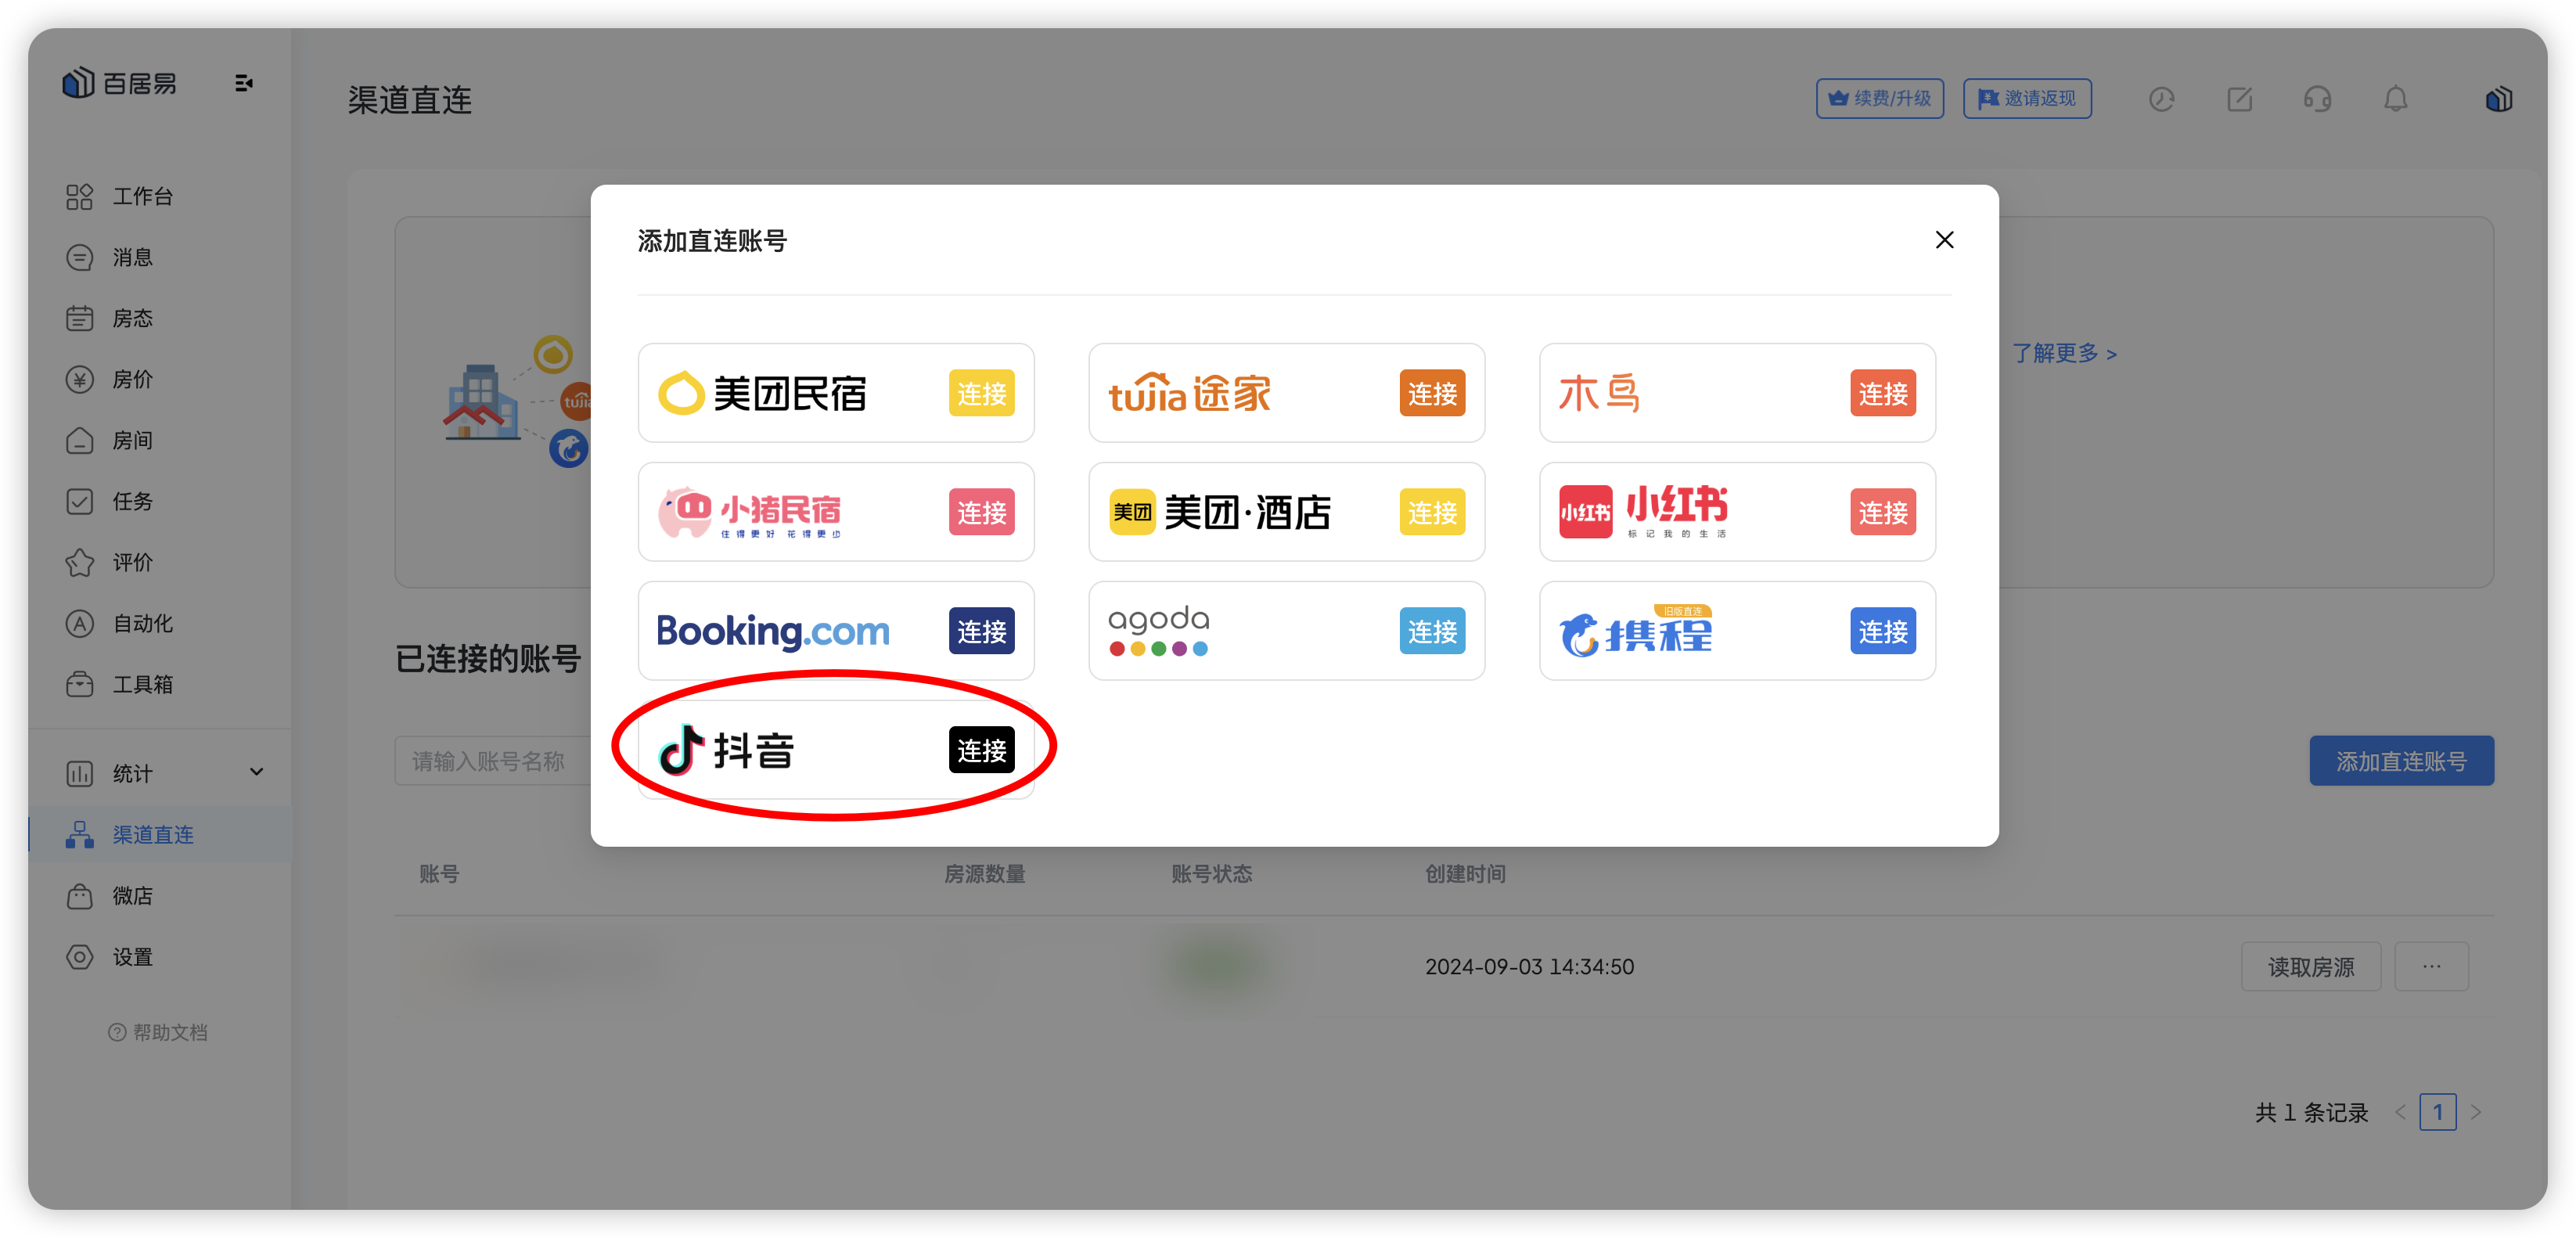Screen dimensions: 2576x1238
Task: Click the edit note icon in the header
Action: coord(2239,99)
